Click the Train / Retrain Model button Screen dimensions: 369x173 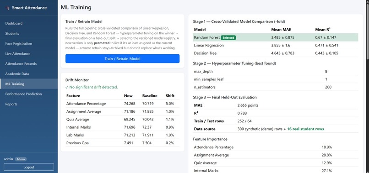pyautogui.click(x=122, y=59)
